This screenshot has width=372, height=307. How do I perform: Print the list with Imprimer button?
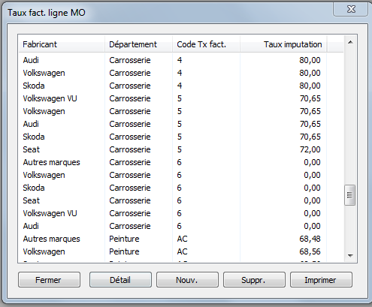coord(321,280)
